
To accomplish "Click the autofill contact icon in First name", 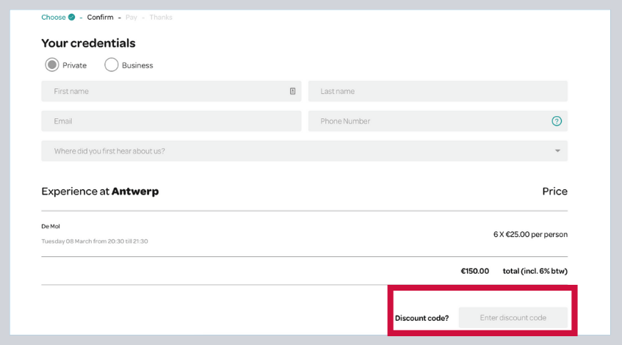I will [x=292, y=91].
